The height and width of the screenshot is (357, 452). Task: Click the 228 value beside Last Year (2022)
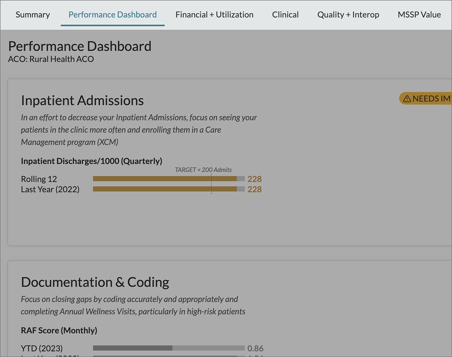click(x=254, y=189)
